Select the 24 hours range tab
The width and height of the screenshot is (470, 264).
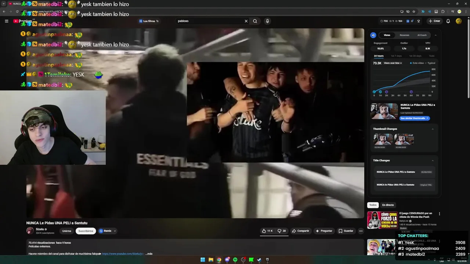[x=379, y=56]
